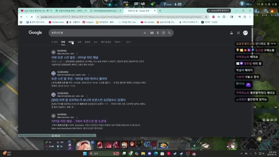
Task: Select the Q skill icon in game
Action: coord(100,144)
